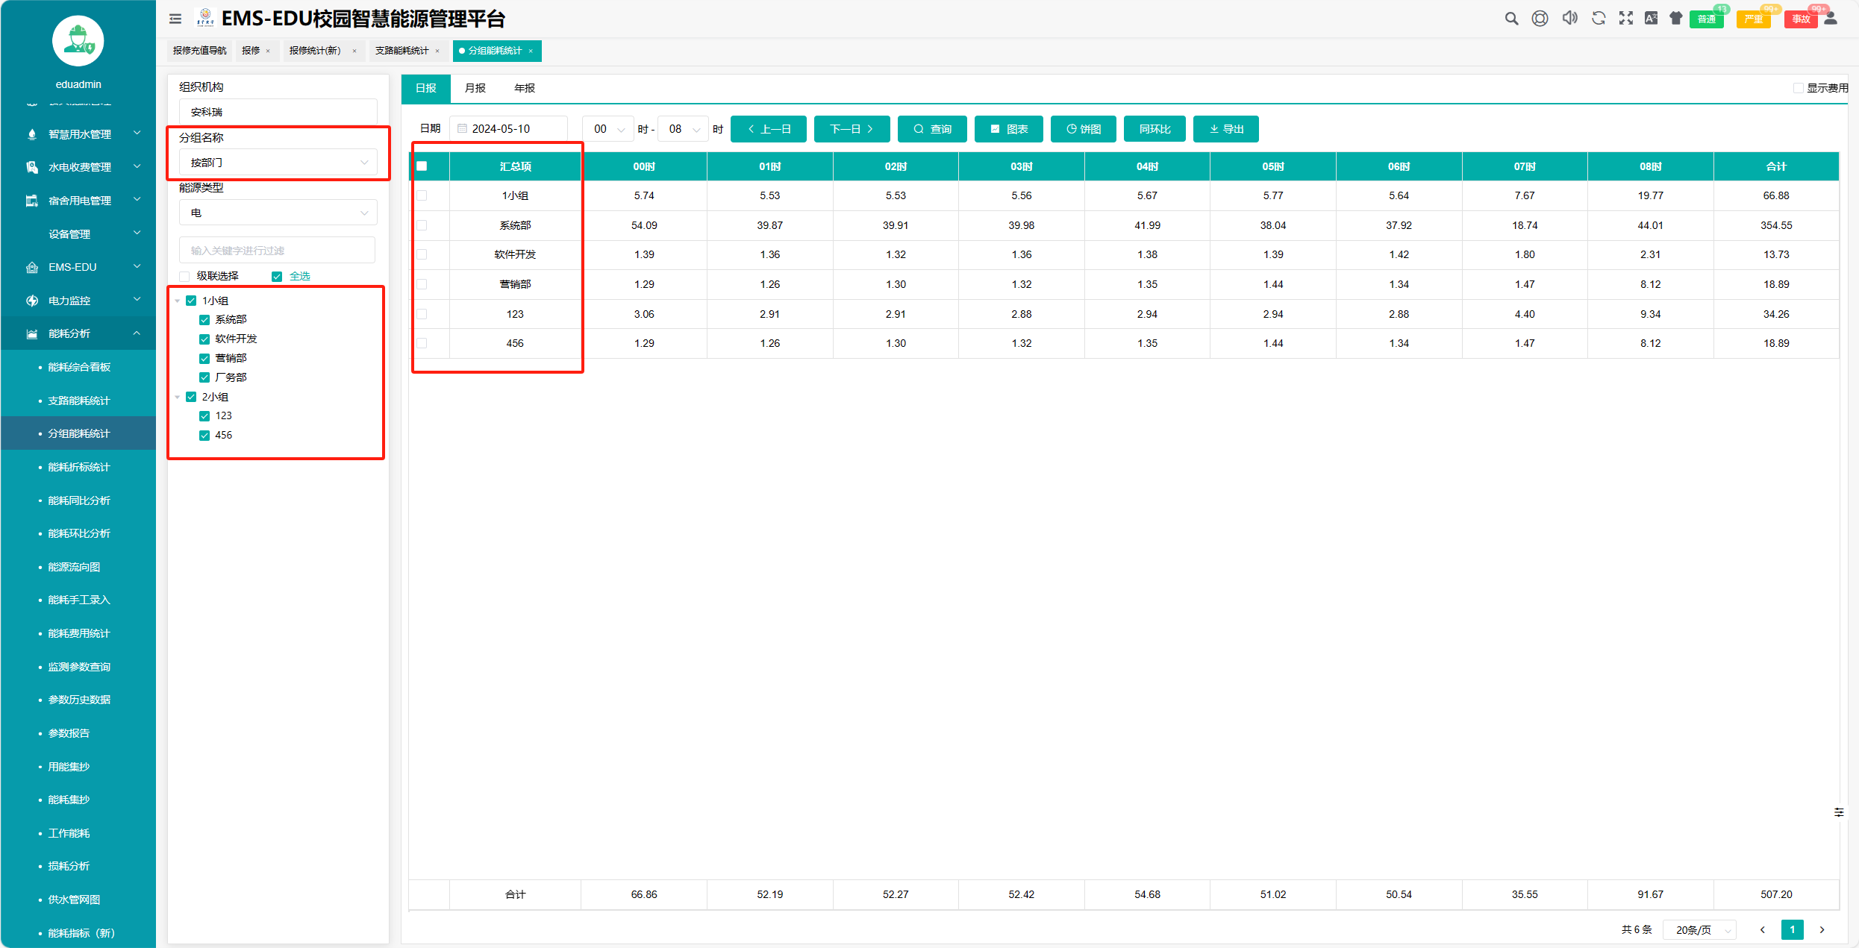The width and height of the screenshot is (1859, 948).
Task: Click the search magnifier icon in header
Action: (1511, 19)
